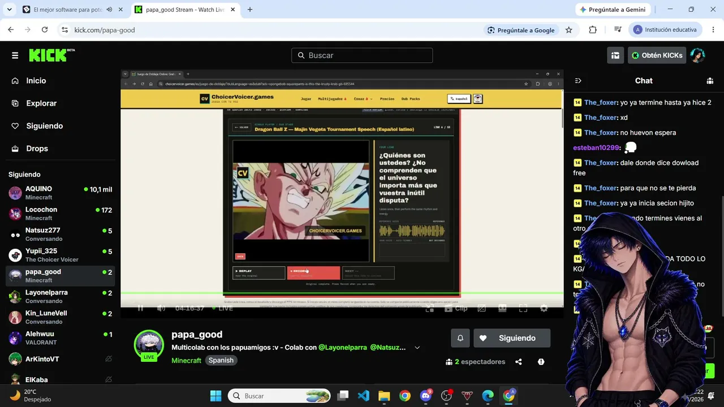This screenshot has height=407, width=724.
Task: Open the browser extensions menu
Action: (x=593, y=30)
